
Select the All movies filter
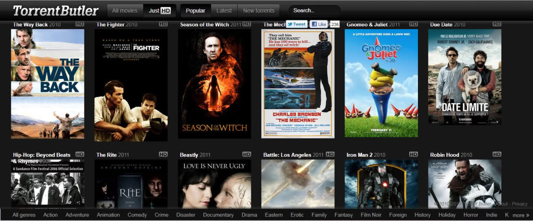tap(125, 10)
